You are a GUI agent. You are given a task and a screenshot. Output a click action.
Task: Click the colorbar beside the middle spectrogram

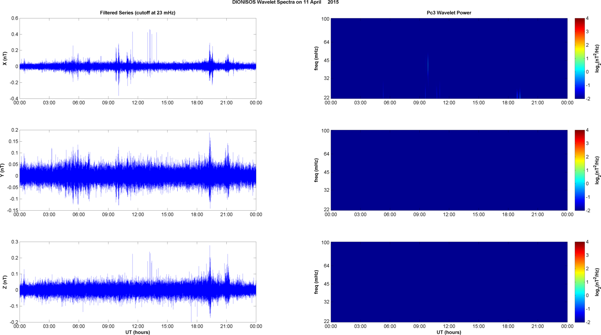click(579, 170)
